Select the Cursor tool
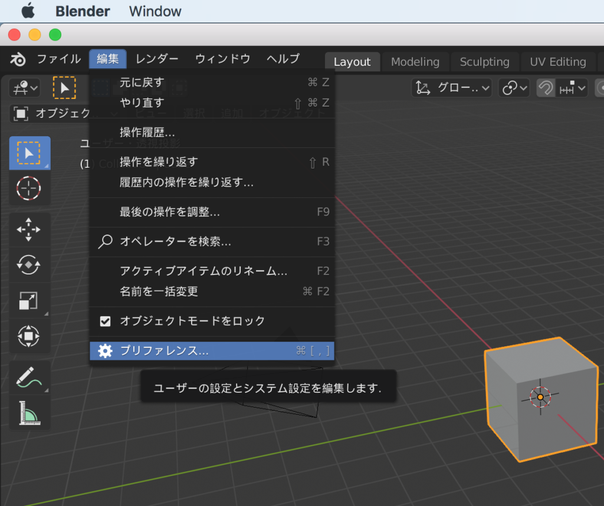 (x=29, y=188)
